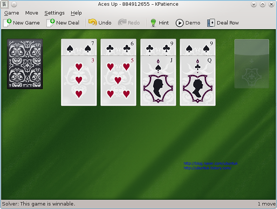The height and width of the screenshot is (209, 277).
Task: Minimize the KPatience window
Action: pyautogui.click(x=254, y=4)
